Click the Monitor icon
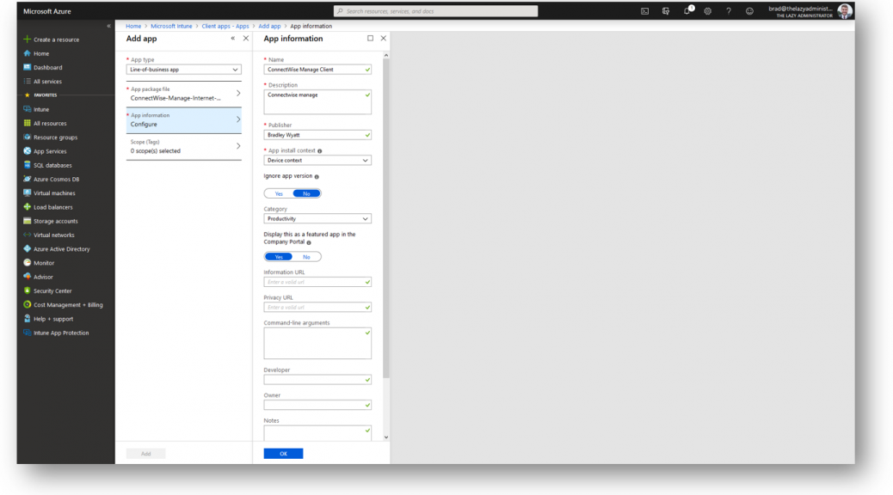The width and height of the screenshot is (893, 495). pyautogui.click(x=27, y=262)
